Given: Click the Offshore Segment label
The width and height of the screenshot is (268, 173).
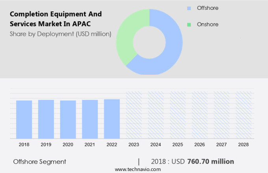Looking at the screenshot, I should pos(39,162).
